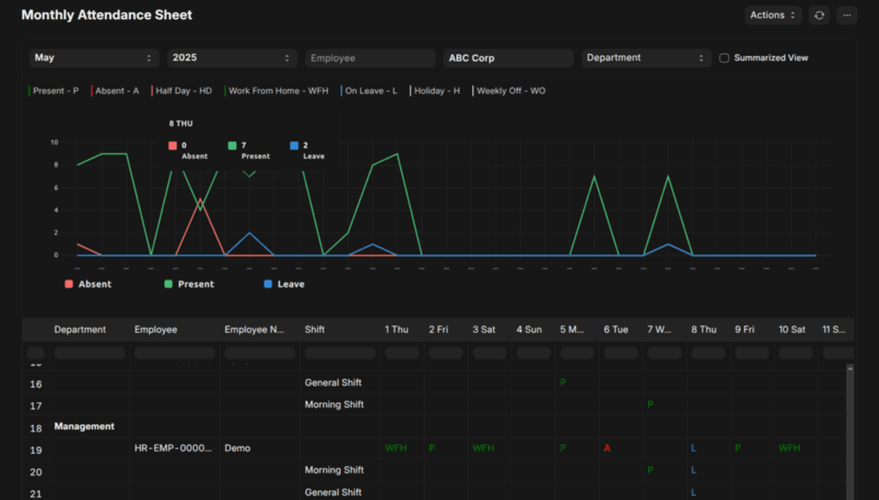Screen dimensions: 879x500
Task: Click into the Employee filter field
Action: (x=370, y=58)
